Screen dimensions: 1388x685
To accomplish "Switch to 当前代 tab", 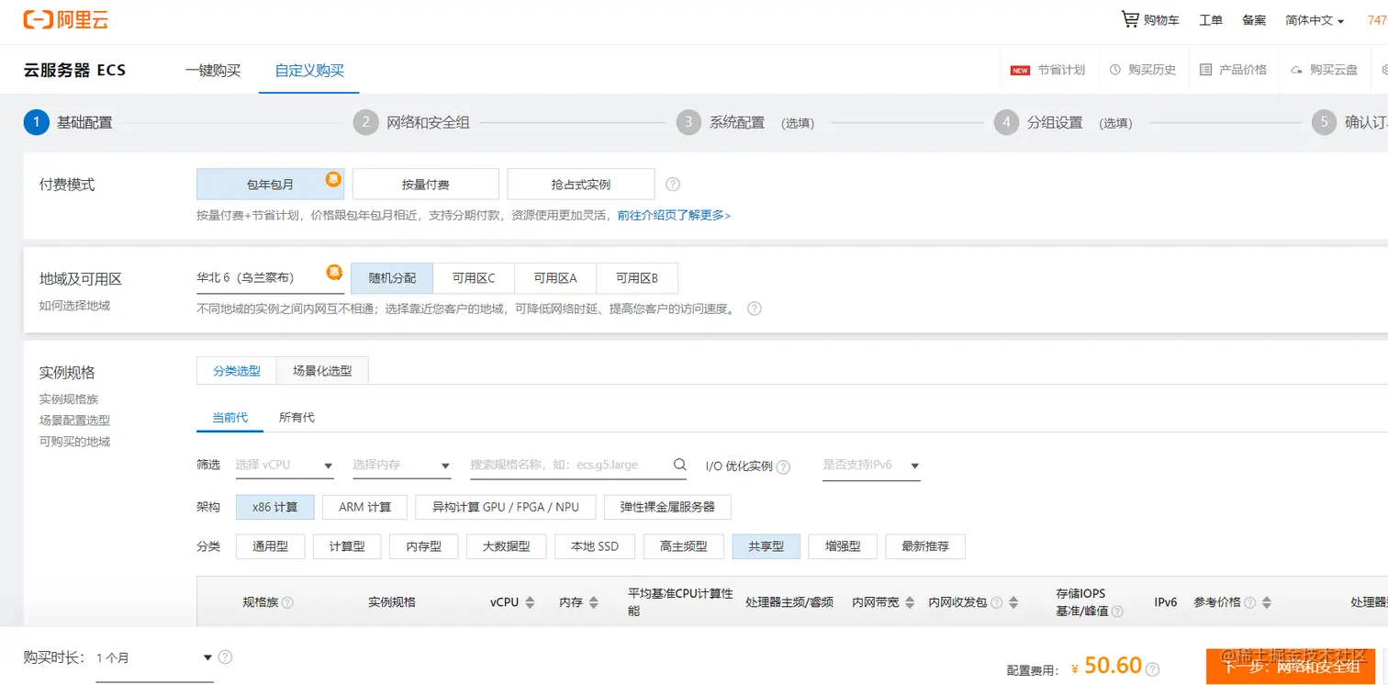I will [230, 417].
